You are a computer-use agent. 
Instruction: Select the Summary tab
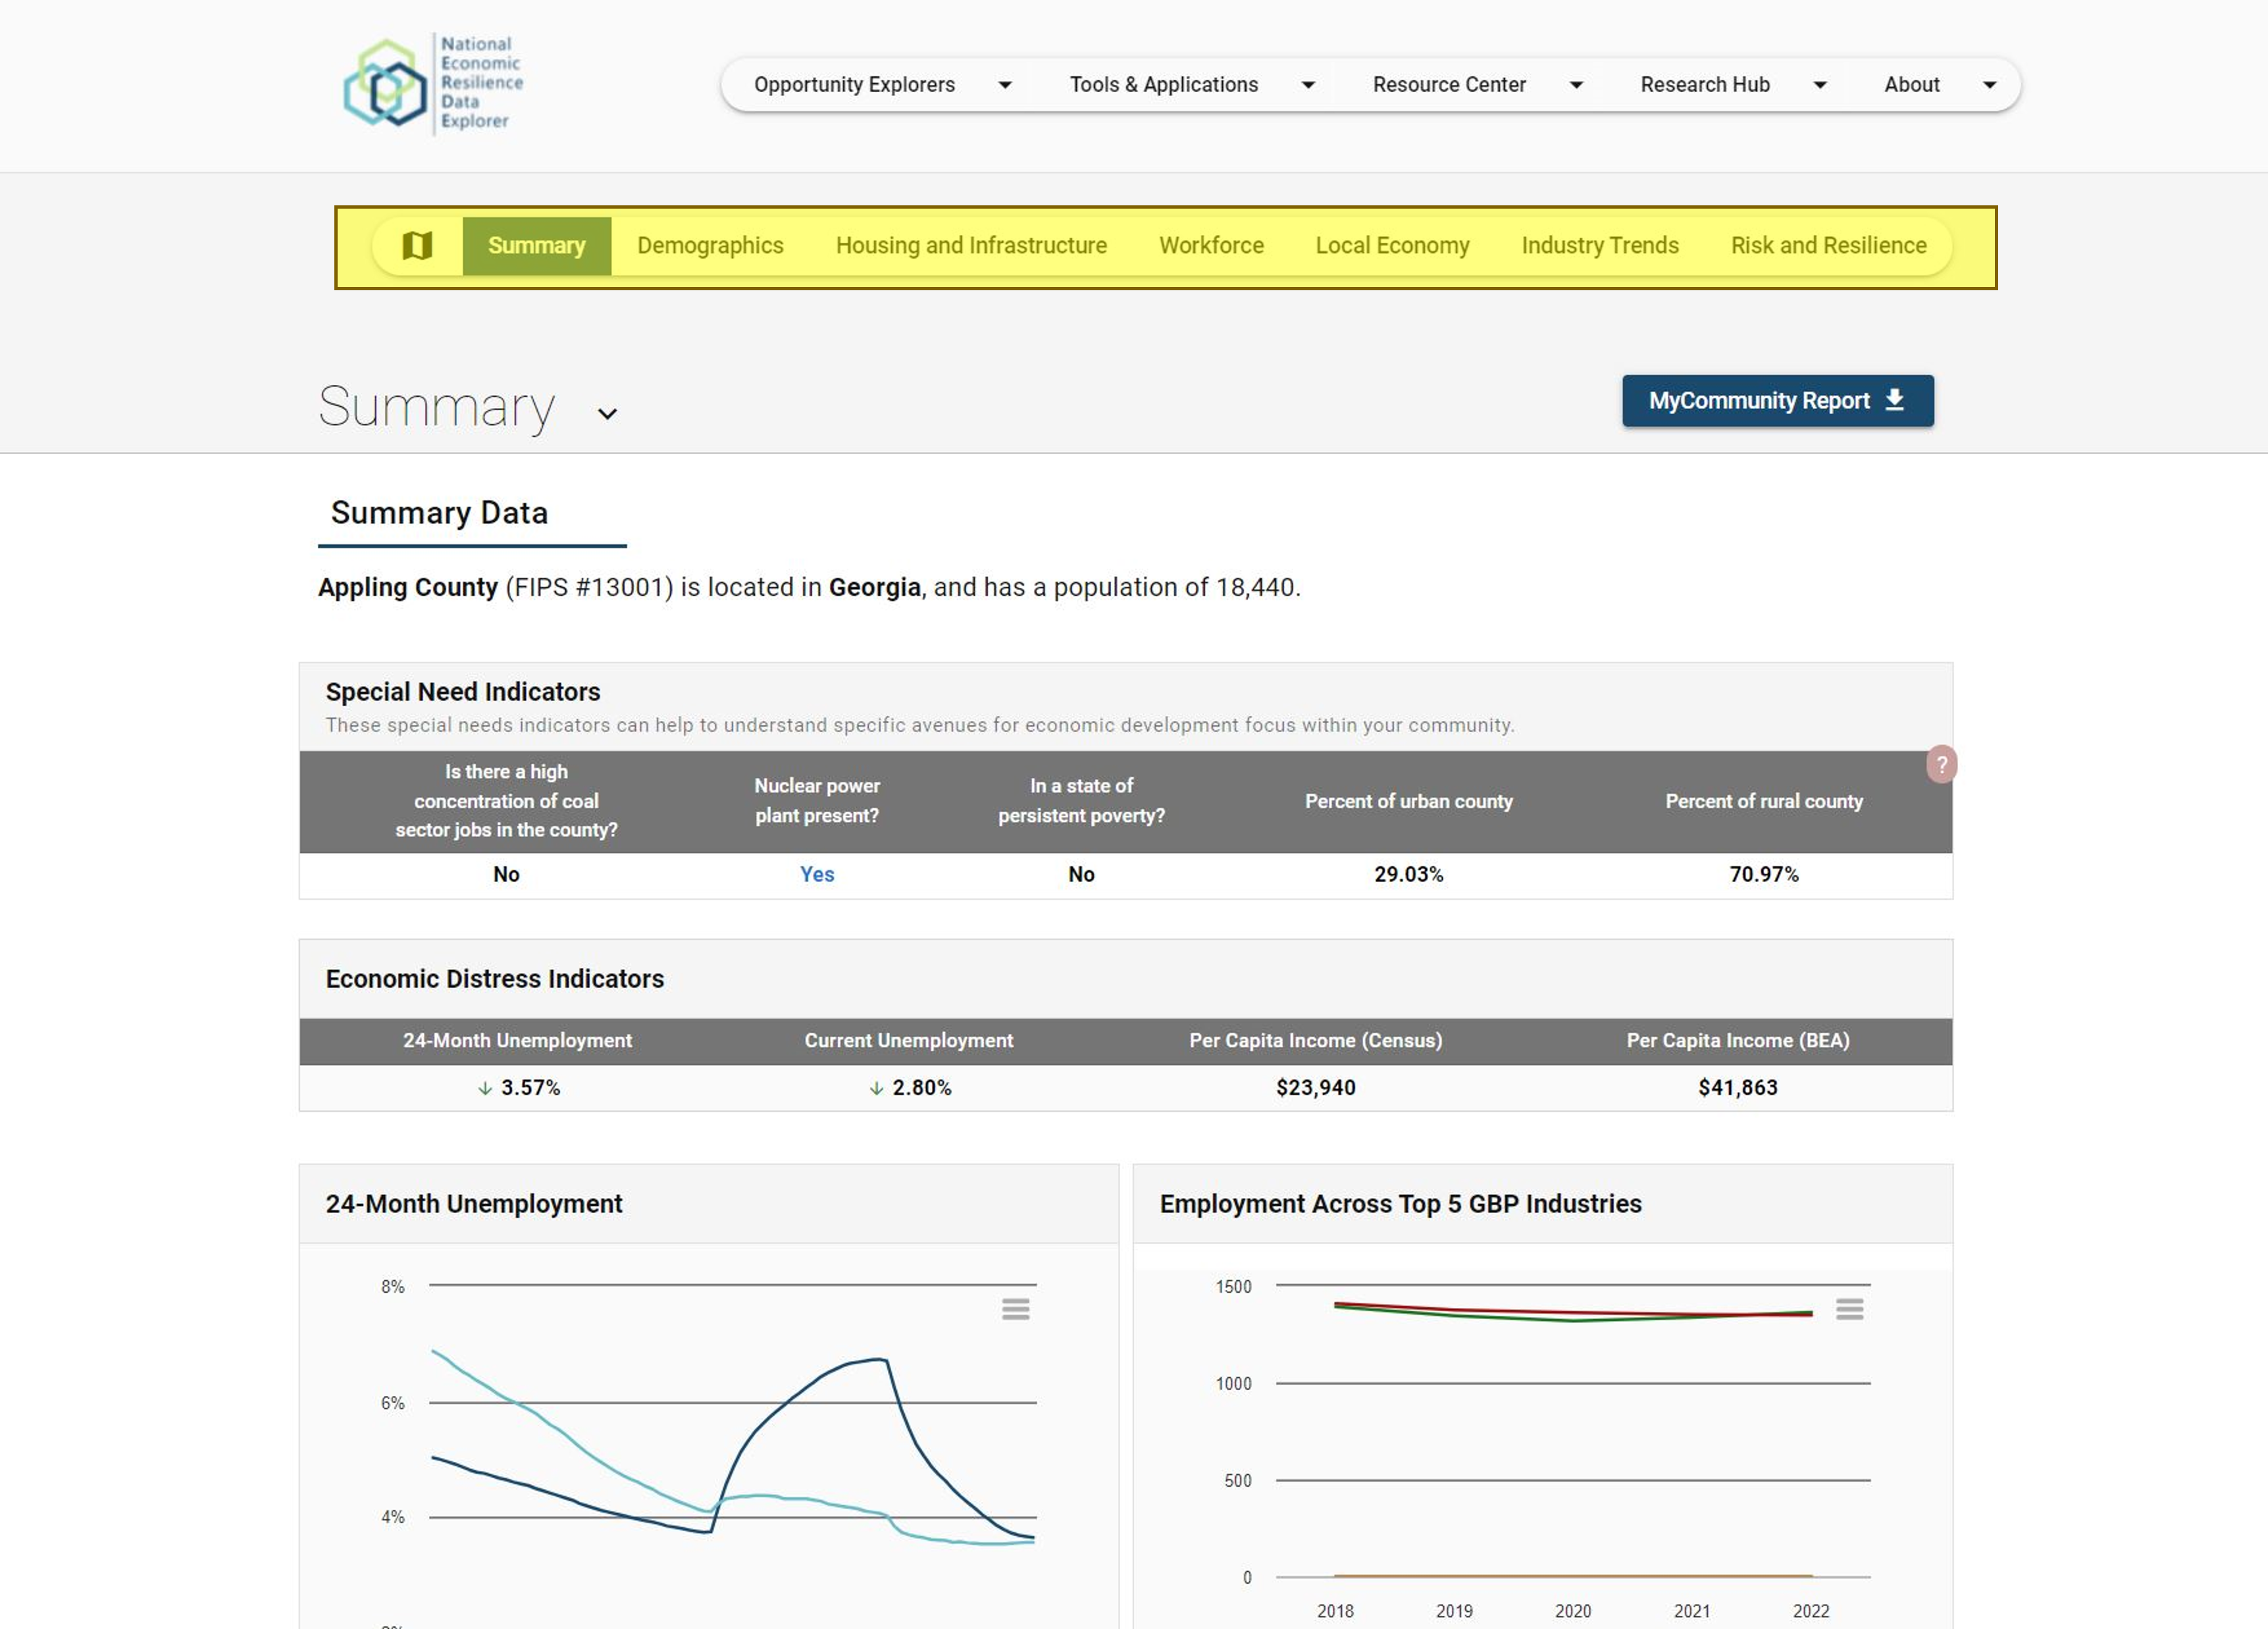tap(536, 246)
